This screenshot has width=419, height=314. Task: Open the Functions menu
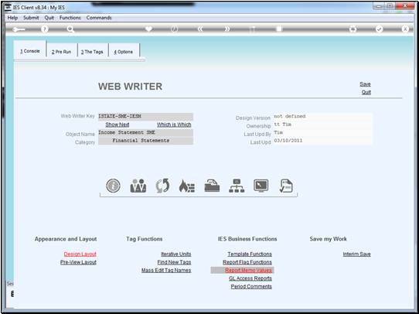(70, 18)
